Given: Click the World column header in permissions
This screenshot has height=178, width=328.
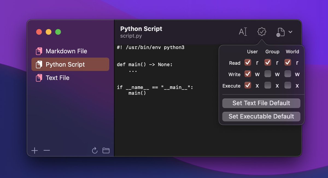Looking at the screenshot, I should pos(292,52).
